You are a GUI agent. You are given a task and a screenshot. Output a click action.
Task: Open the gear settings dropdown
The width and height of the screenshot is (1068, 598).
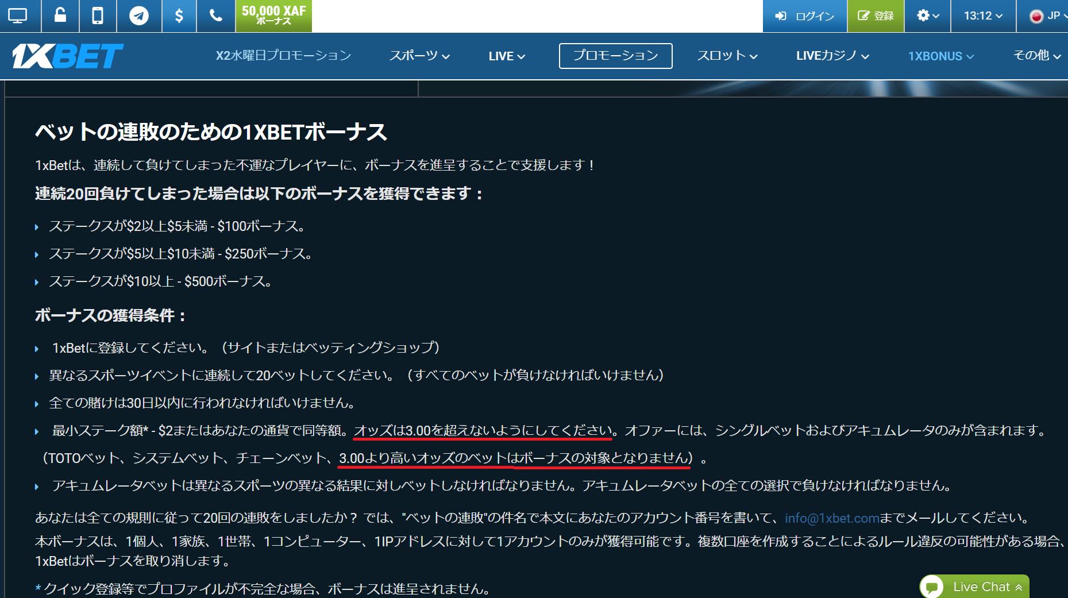928,16
